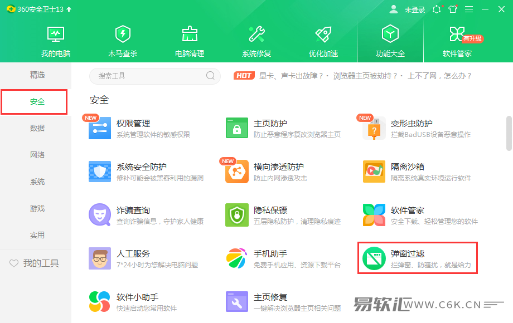
Task: Open the 人工服务 avatar icon
Action: pyautogui.click(x=100, y=258)
